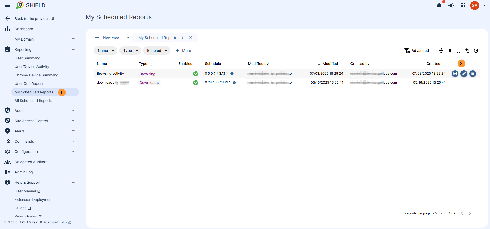Reset the table view icon
The image size is (490, 229).
pos(467,51)
